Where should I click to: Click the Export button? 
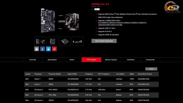tap(151, 69)
